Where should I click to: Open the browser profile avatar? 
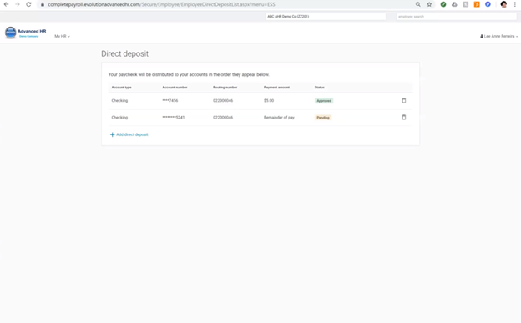point(503,4)
